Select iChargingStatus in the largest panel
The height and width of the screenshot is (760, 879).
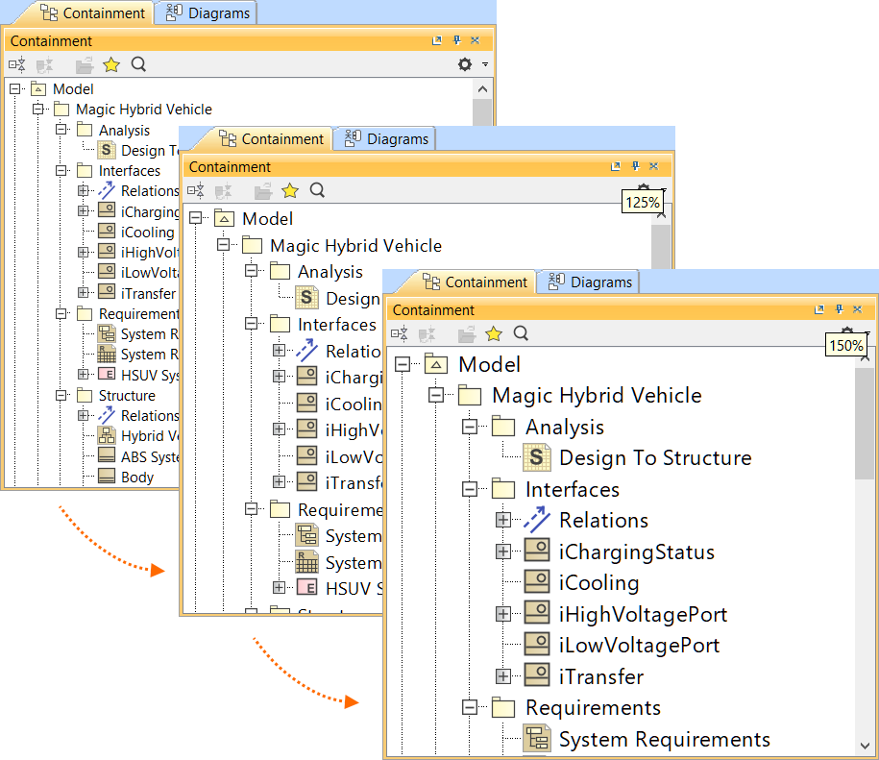coord(636,552)
